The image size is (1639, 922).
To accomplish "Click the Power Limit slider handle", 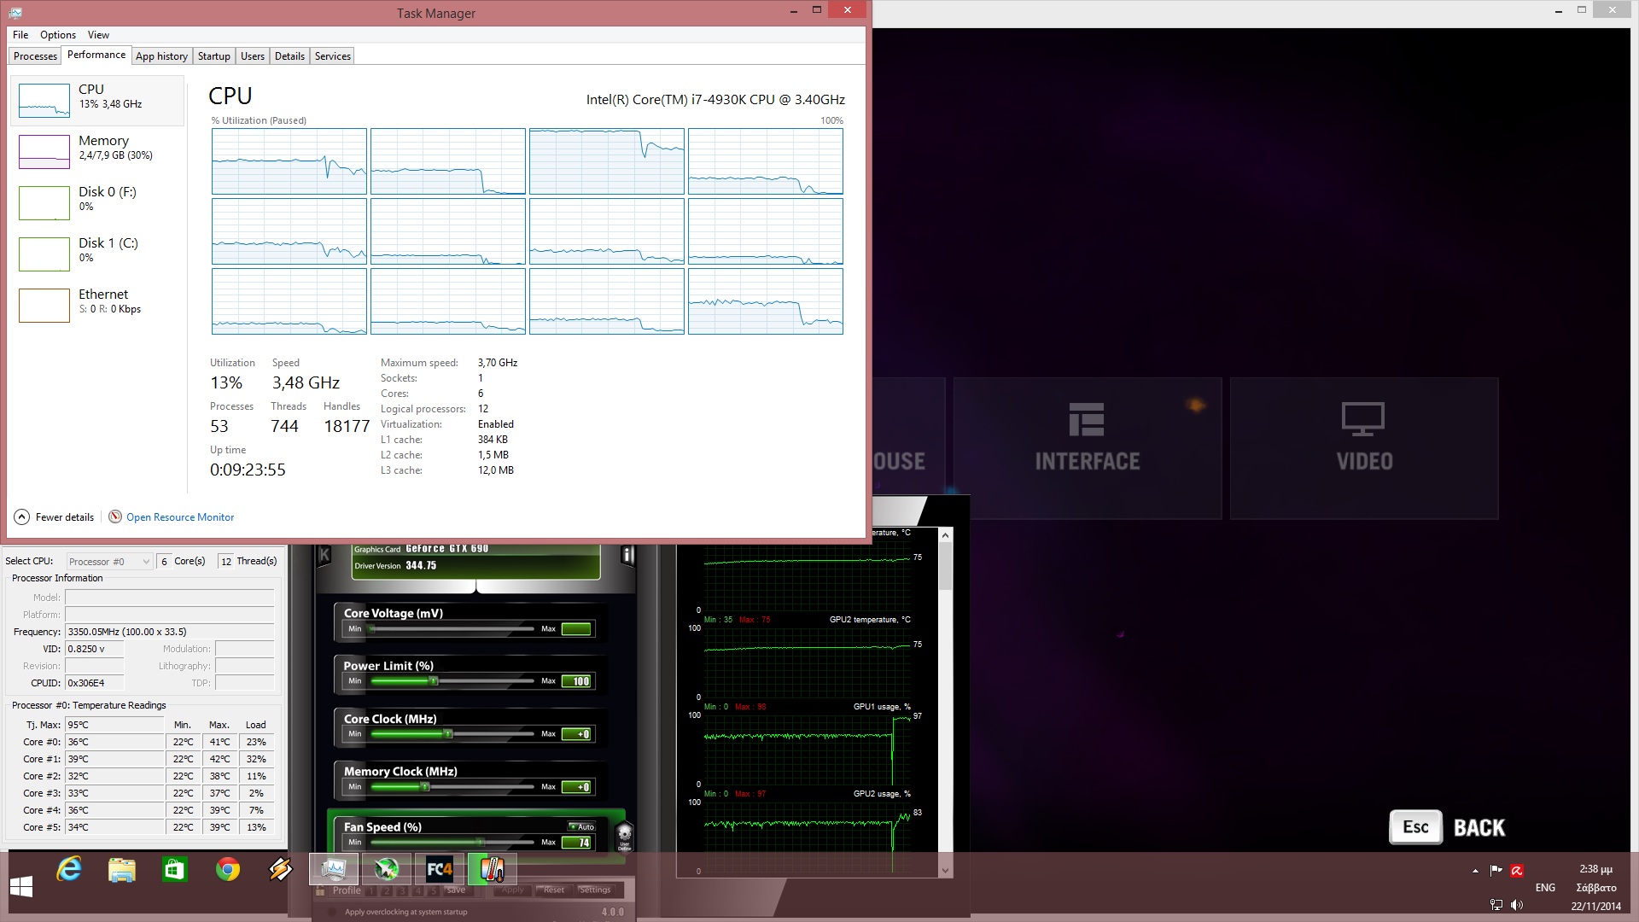I will coord(434,681).
